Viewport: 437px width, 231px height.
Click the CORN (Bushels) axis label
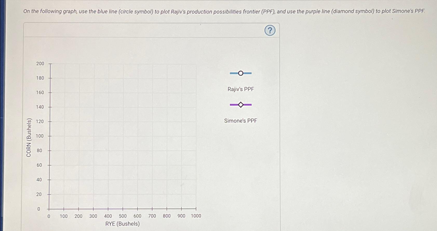29,136
